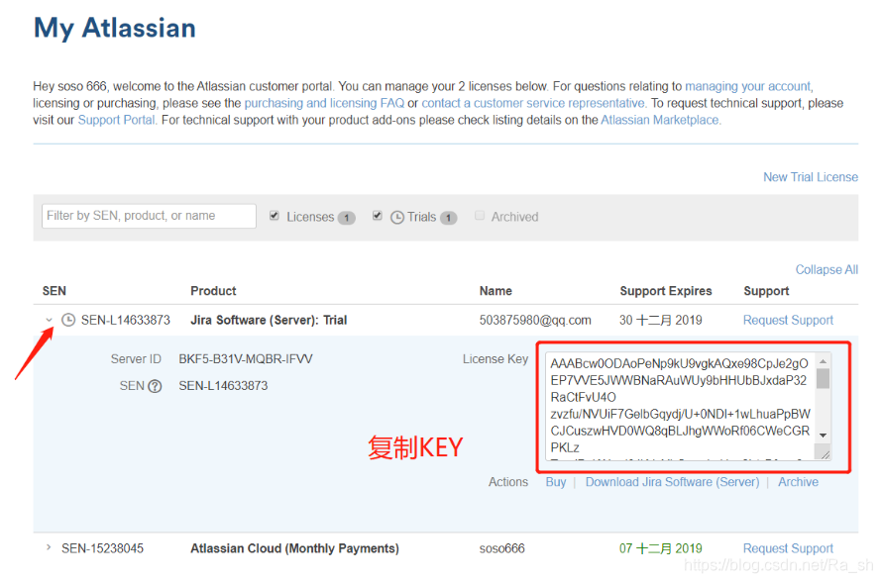Click the SEN help question mark icon

[155, 386]
